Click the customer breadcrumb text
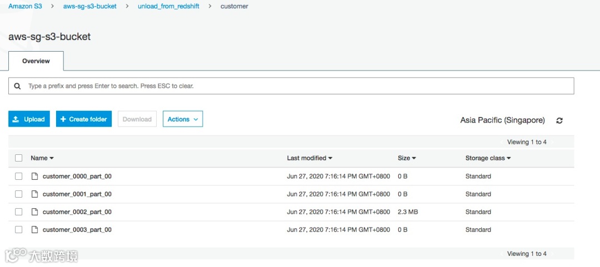 tap(234, 7)
